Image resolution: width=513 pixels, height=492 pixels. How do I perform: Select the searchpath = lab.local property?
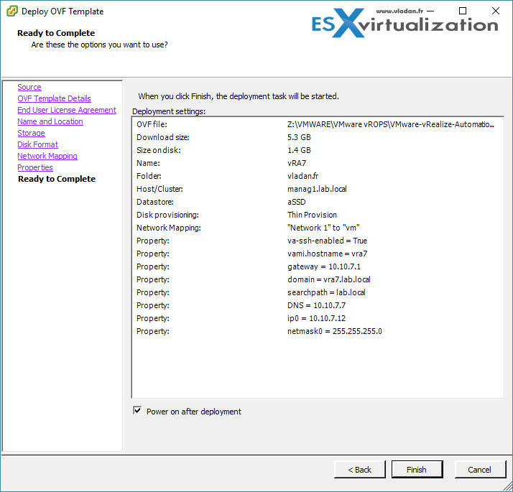(326, 292)
